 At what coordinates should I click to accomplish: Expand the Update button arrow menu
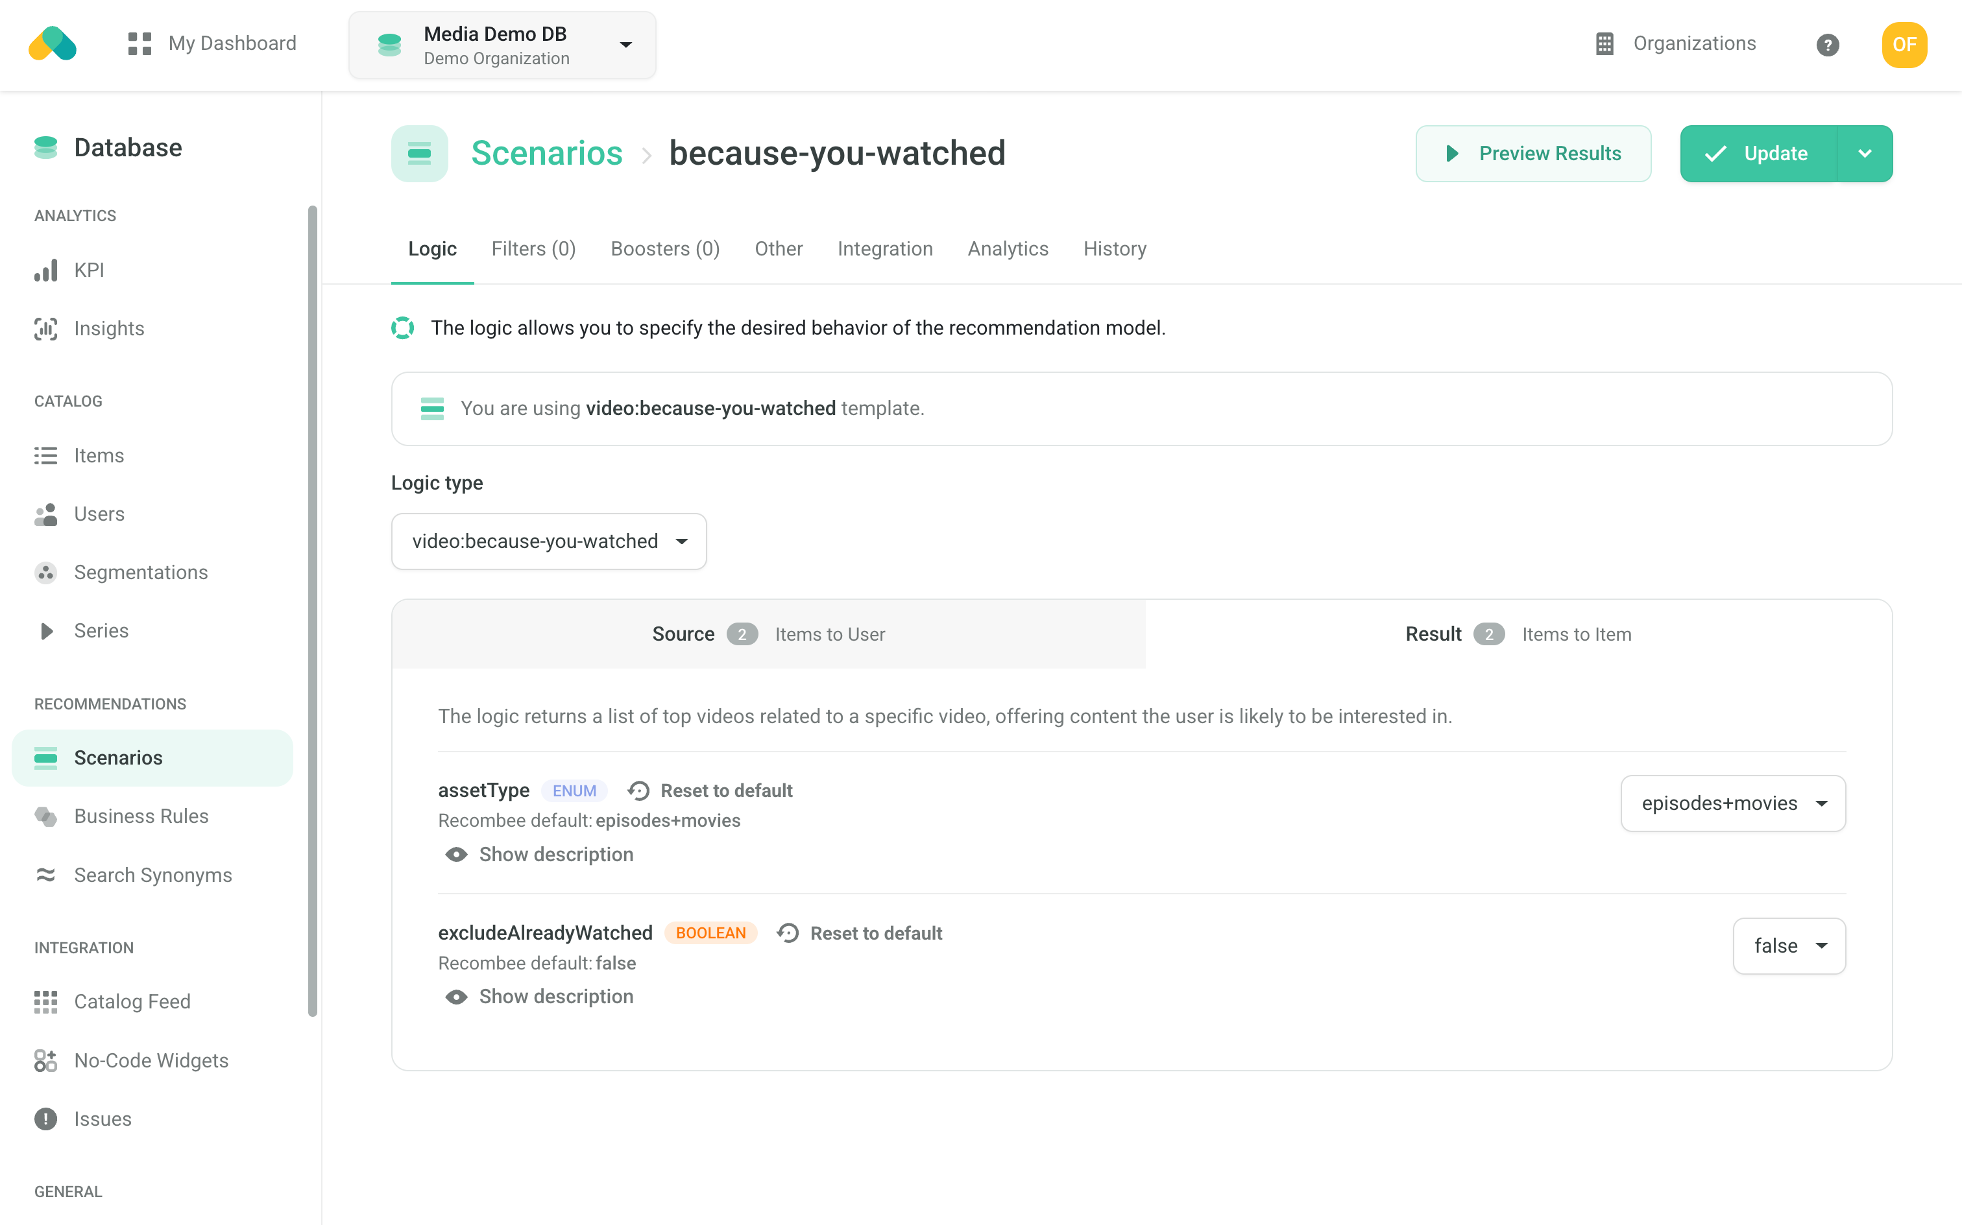pyautogui.click(x=1864, y=153)
